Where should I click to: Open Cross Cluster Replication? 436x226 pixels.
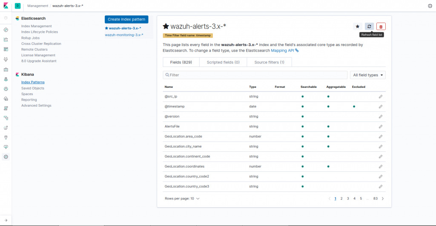point(41,43)
